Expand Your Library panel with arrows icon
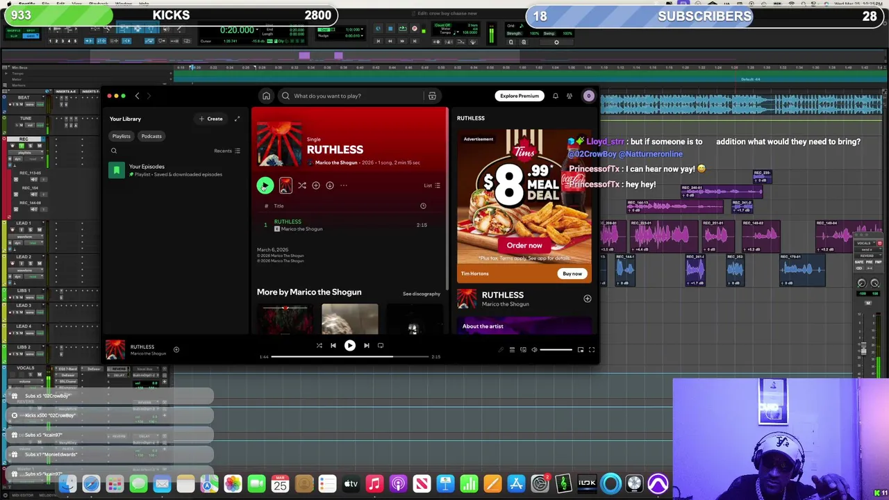The height and width of the screenshot is (500, 889). click(237, 119)
